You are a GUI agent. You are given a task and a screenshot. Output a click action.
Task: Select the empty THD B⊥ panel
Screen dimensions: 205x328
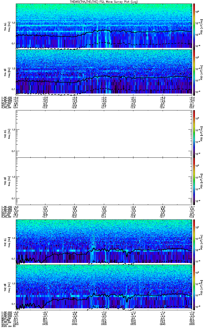tap(104, 133)
